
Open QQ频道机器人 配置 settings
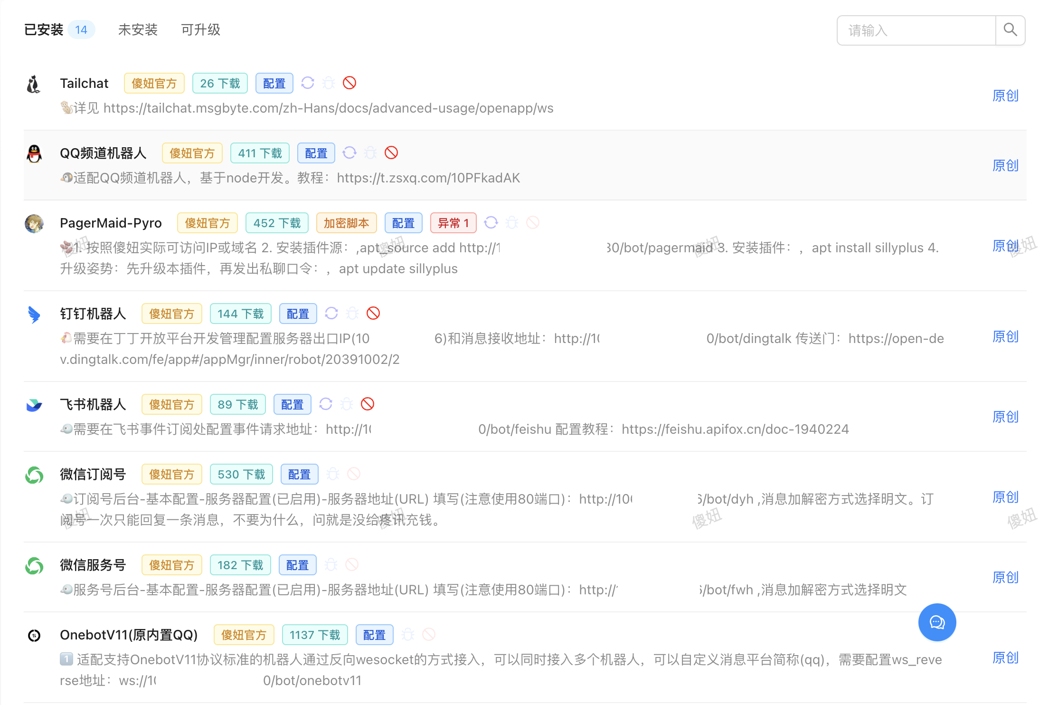316,153
